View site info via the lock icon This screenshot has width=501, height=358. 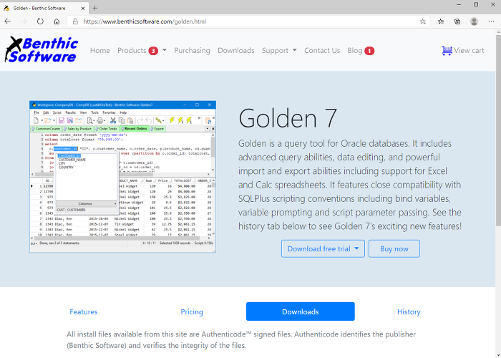point(75,21)
